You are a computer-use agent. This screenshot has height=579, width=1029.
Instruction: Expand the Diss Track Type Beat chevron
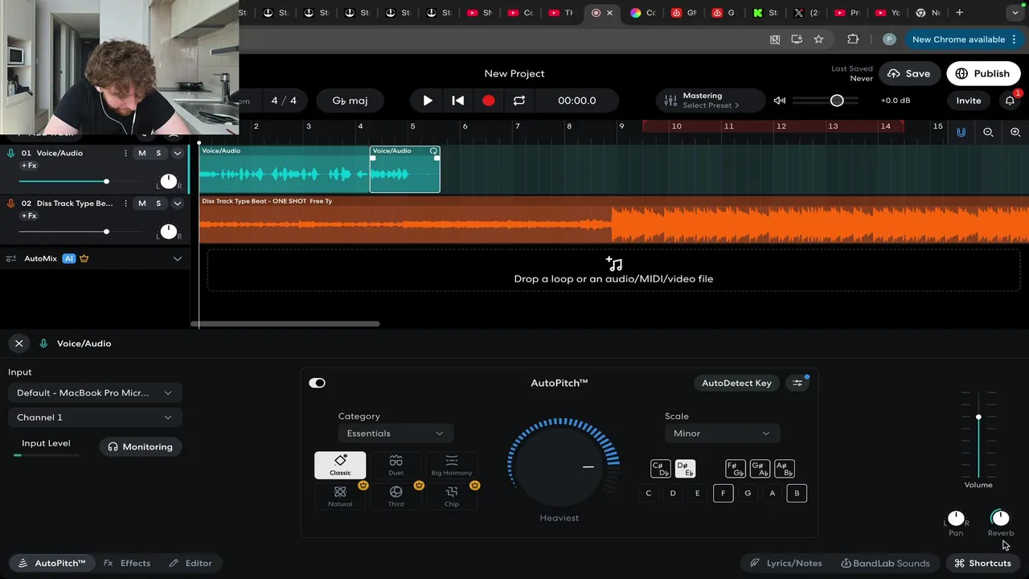coord(178,203)
